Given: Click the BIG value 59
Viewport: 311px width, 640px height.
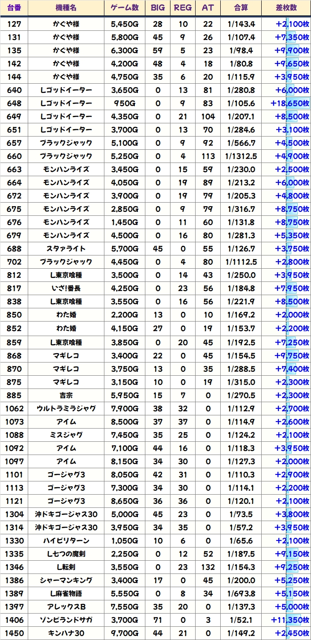Looking at the screenshot, I should coord(158,50).
